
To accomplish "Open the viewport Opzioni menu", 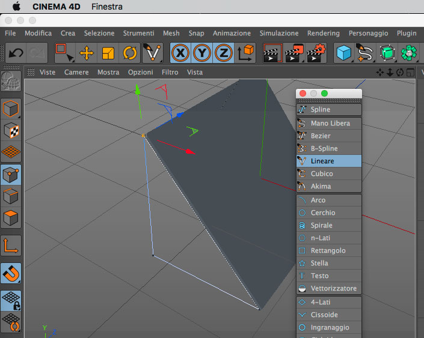I will (x=140, y=73).
